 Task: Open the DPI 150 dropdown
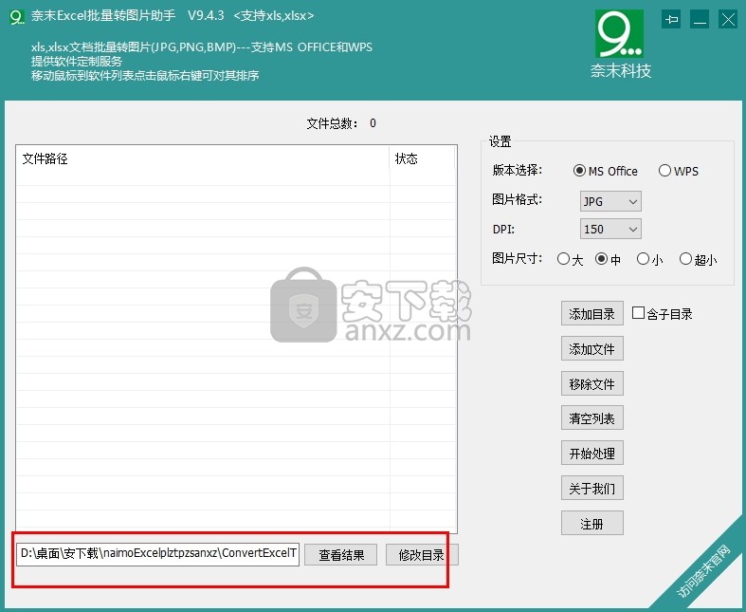point(610,229)
